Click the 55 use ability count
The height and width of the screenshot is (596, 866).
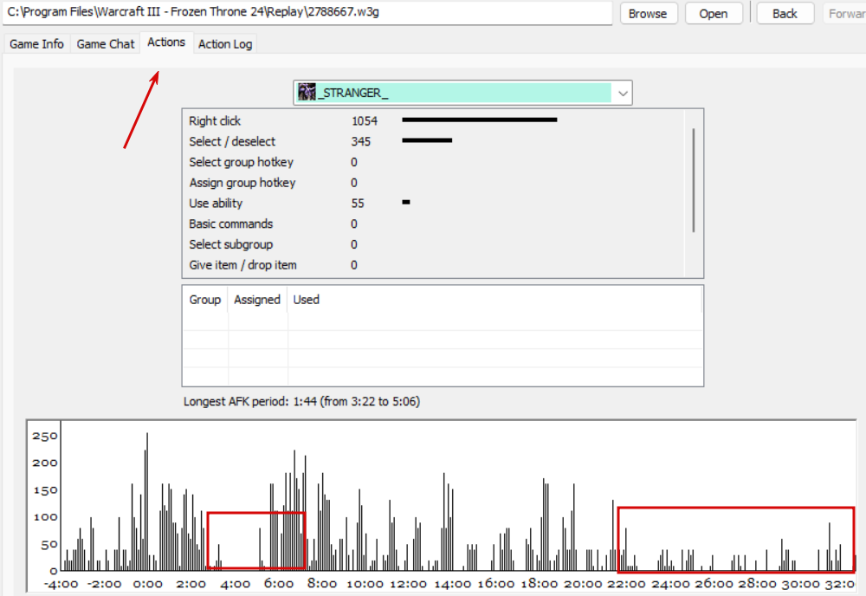[358, 204]
